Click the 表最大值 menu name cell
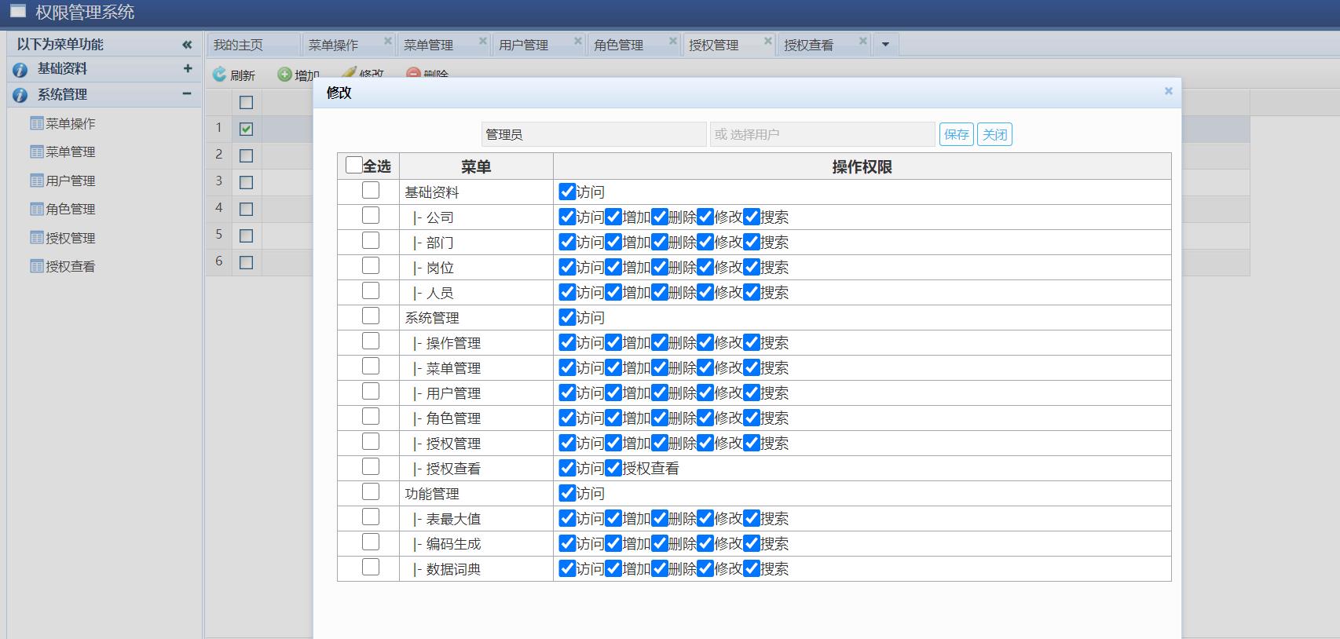 476,518
